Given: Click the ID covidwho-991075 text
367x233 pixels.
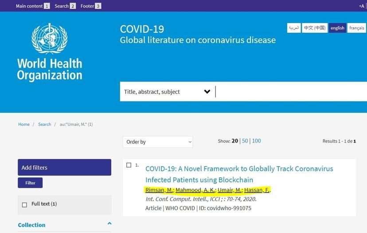Looking at the screenshot, I should (x=225, y=208).
